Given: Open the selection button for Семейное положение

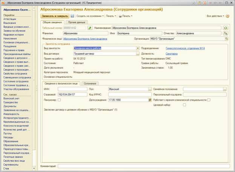Looking at the screenshot, I should 225,89.
